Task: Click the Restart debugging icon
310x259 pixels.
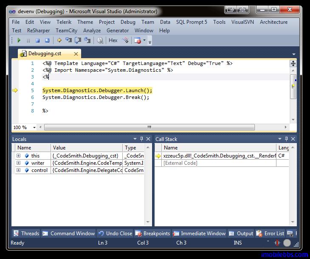Action: 47,40
